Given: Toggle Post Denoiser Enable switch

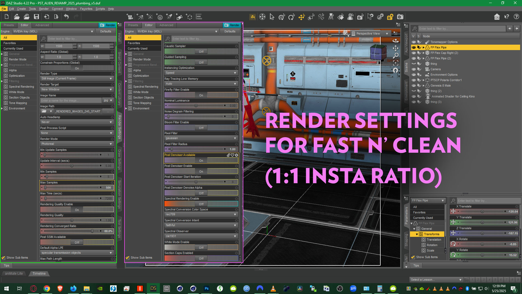Looking at the screenshot, I should point(201,171).
